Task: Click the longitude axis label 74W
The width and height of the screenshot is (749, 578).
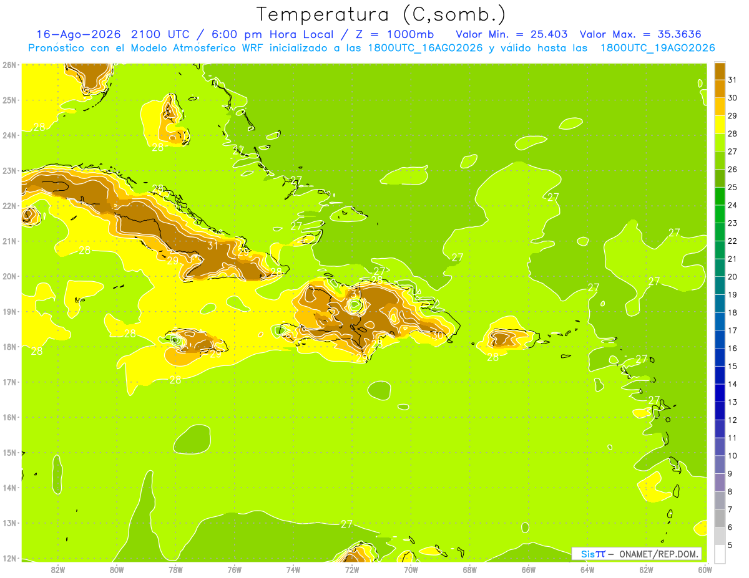Action: [x=293, y=569]
